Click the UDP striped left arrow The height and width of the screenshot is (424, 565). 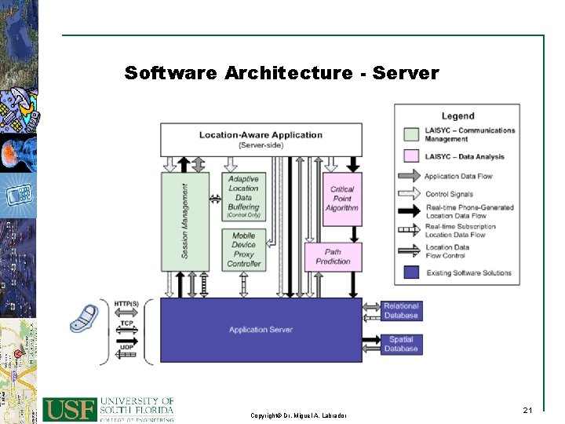[x=126, y=354]
